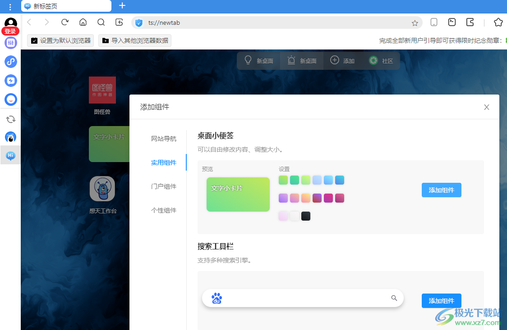The width and height of the screenshot is (507, 330).
Task: Click the green 社区 aperture icon
Action: tap(373, 60)
